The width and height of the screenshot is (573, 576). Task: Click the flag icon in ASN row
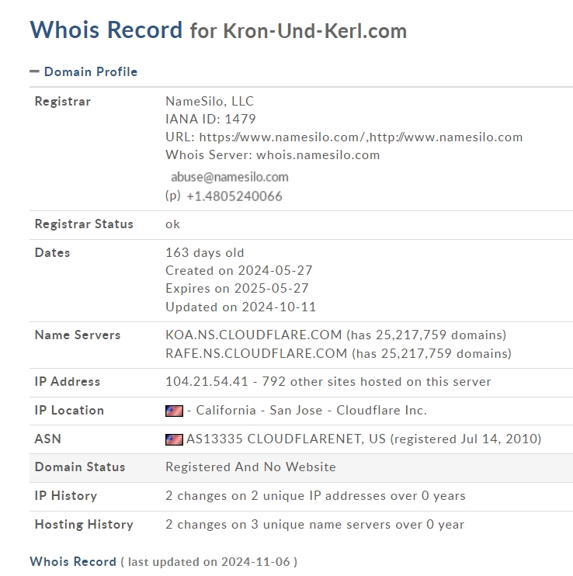174,439
